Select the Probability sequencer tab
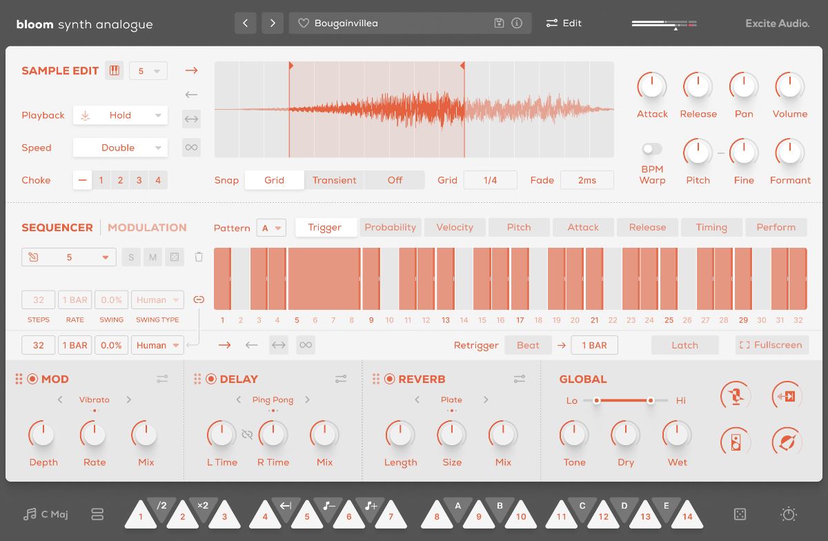 [x=391, y=227]
